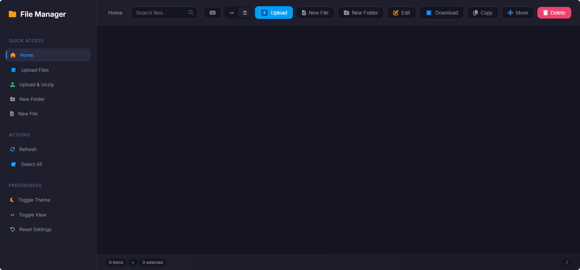Click the dot separator status badge
Viewport: 580px width, 270px height.
[x=133, y=262]
